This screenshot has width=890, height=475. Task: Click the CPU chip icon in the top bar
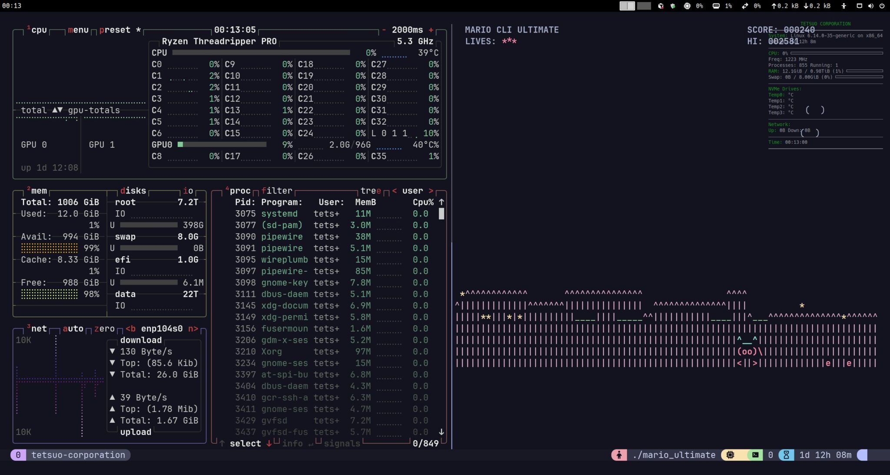click(x=687, y=6)
